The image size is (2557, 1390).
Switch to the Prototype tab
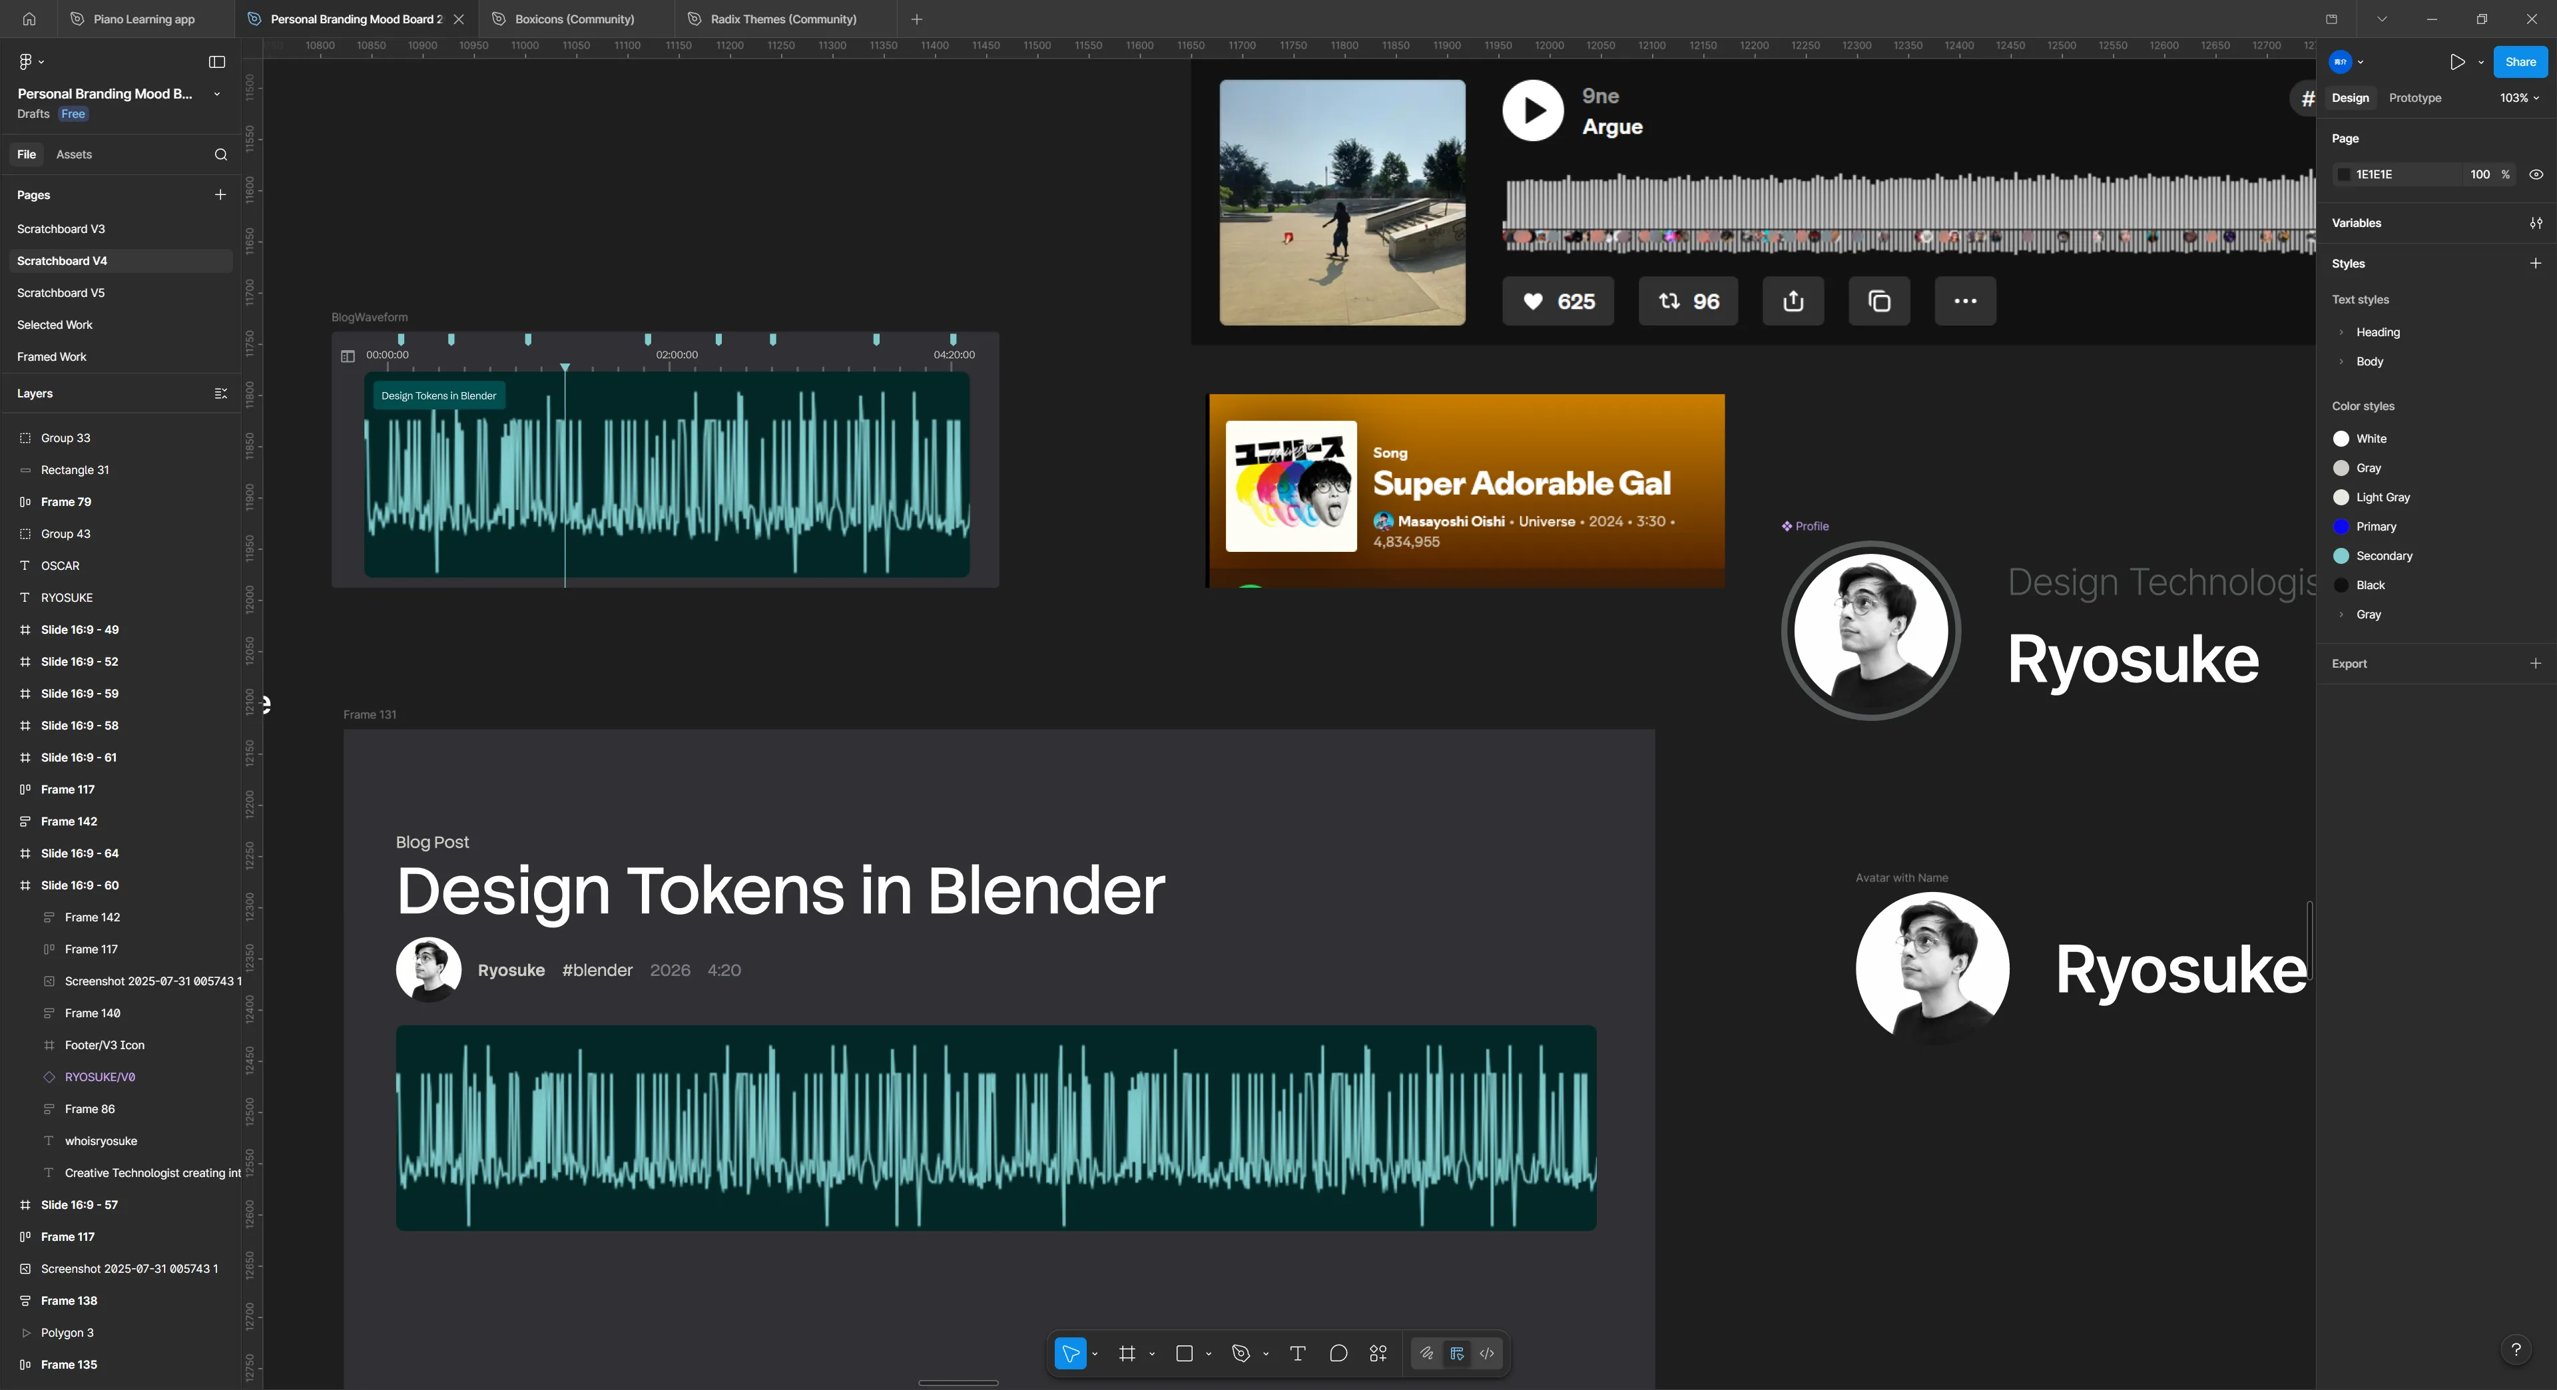point(2414,99)
